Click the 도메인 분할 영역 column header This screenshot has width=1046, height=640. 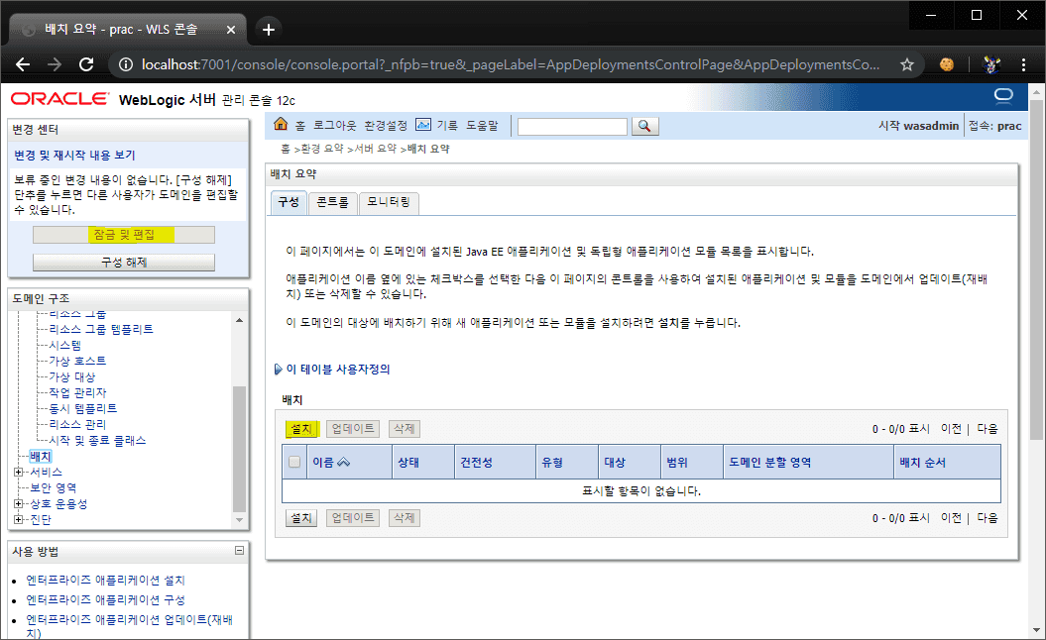coord(769,462)
